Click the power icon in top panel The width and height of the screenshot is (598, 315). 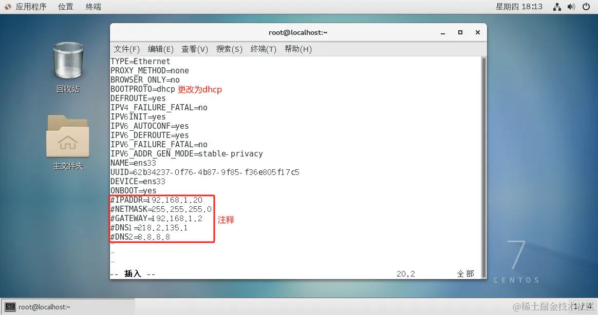click(x=586, y=7)
